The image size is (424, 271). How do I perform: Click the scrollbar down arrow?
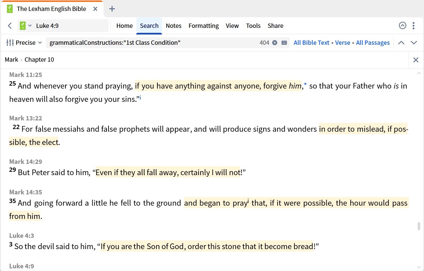419,267
